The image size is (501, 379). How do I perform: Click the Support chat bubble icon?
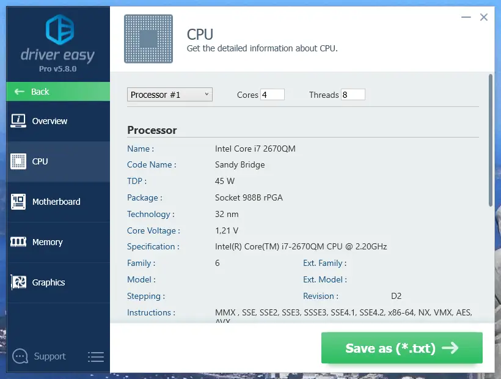tap(20, 356)
